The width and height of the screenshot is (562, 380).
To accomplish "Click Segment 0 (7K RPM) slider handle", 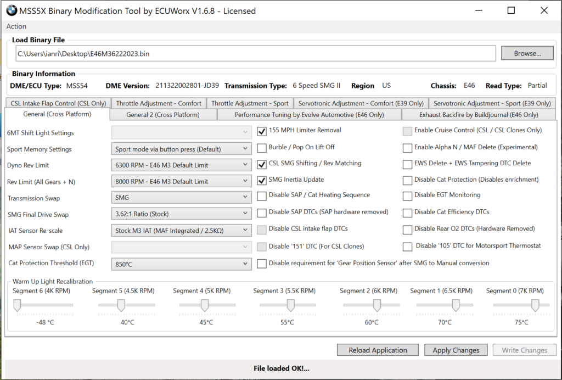I will (x=535, y=305).
